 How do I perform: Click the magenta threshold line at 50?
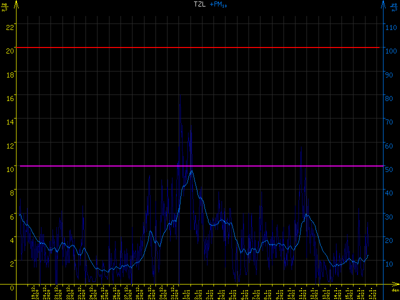[x=200, y=165]
